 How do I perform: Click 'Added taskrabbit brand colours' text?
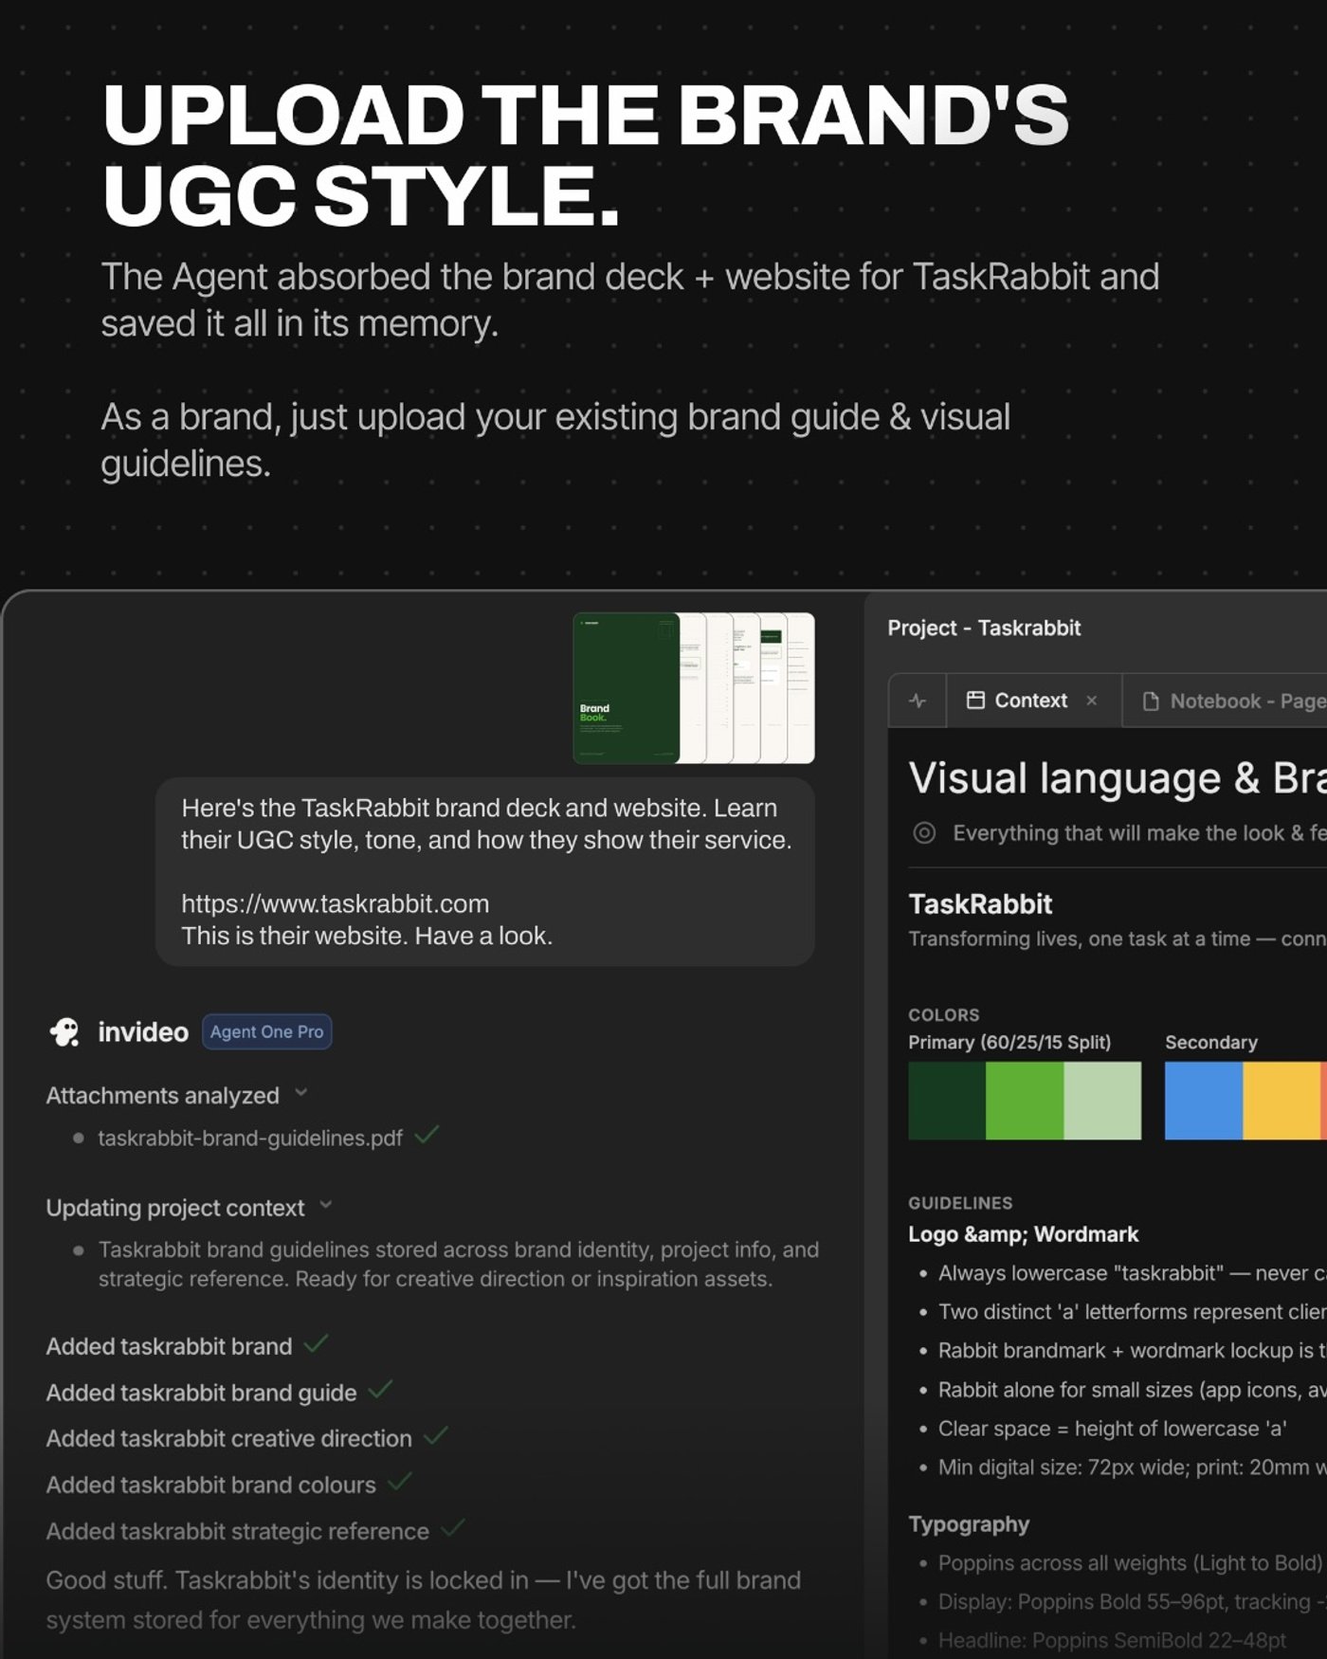(x=210, y=1485)
